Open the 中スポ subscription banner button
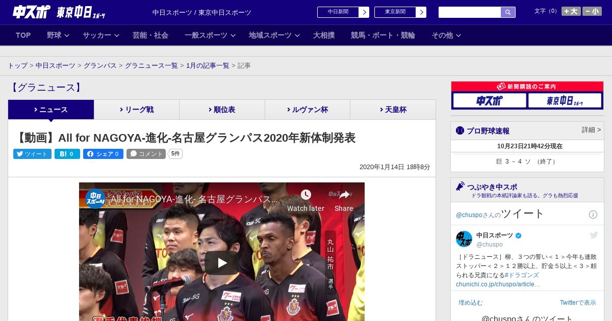Image resolution: width=612 pixels, height=321 pixels. coord(490,100)
